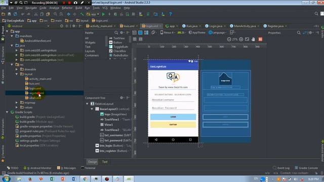
Task: Expand the values folder
Action: [x=17, y=107]
